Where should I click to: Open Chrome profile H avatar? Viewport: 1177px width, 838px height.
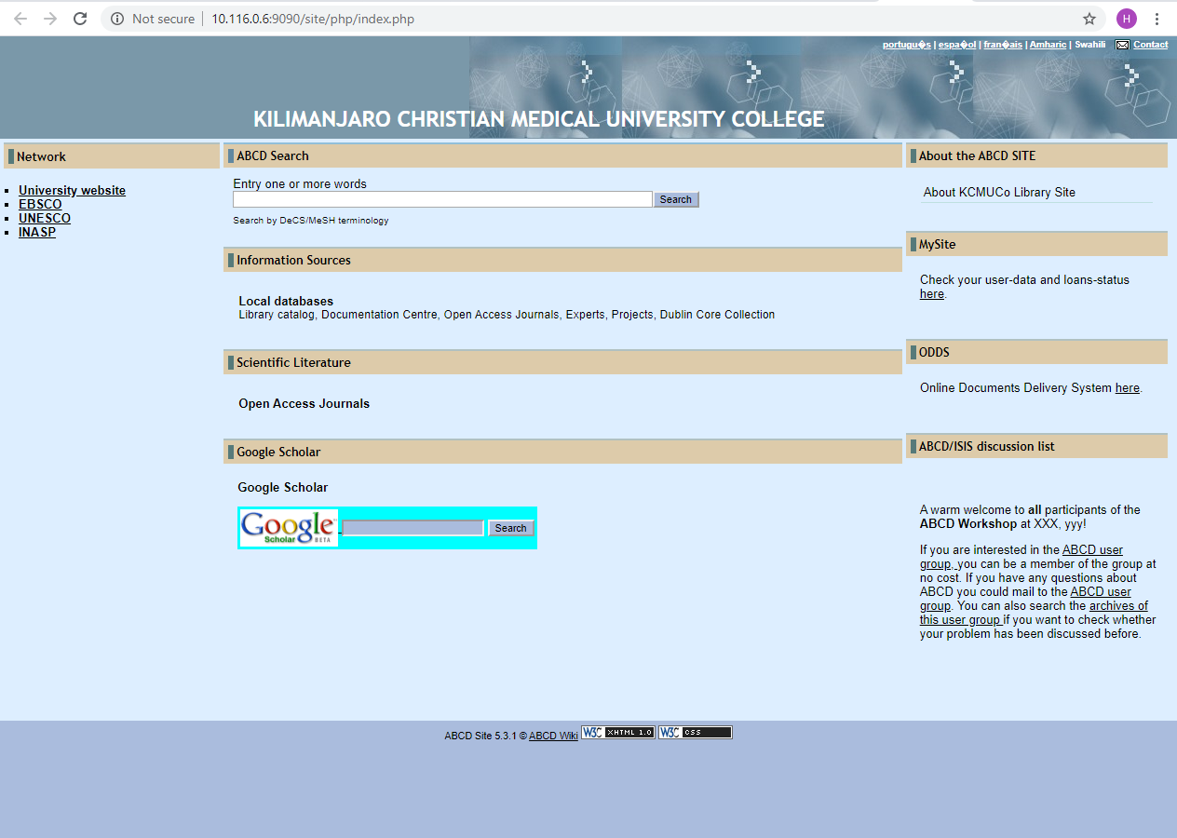click(x=1127, y=19)
